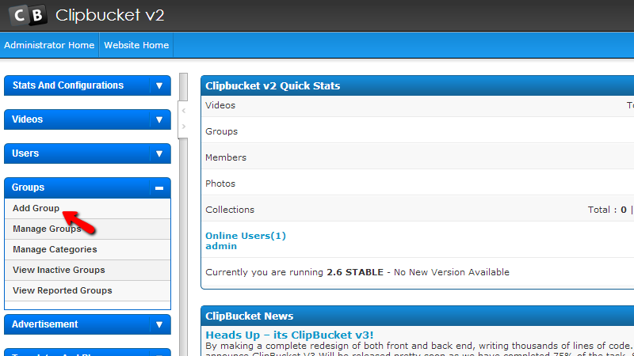Click the Groups row in Quick Stats
Image resolution: width=634 pixels, height=356 pixels.
pyautogui.click(x=418, y=131)
